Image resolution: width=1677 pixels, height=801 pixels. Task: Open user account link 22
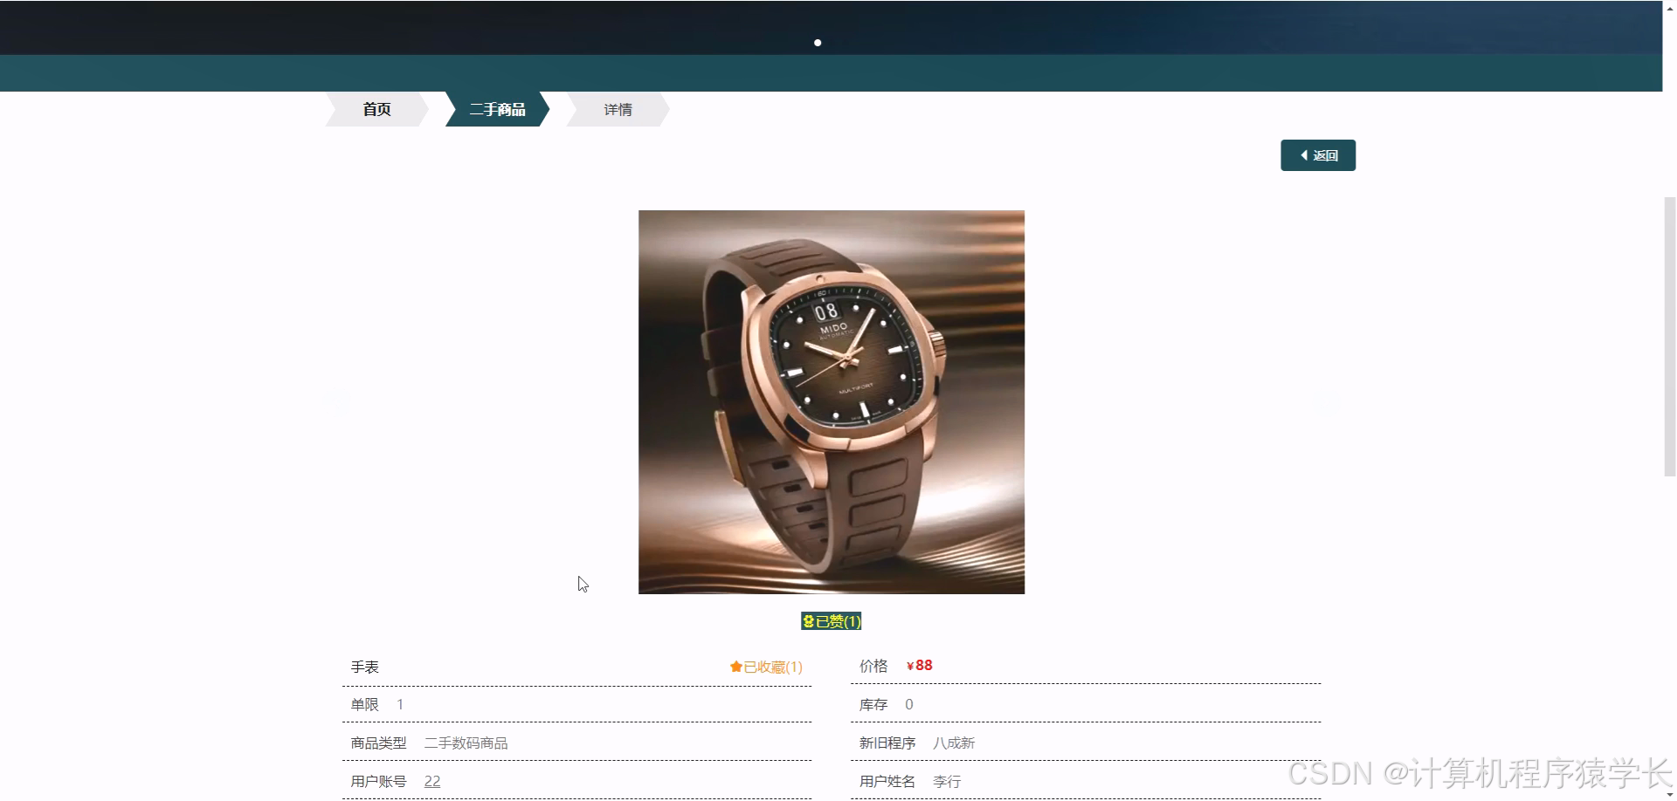(x=432, y=781)
